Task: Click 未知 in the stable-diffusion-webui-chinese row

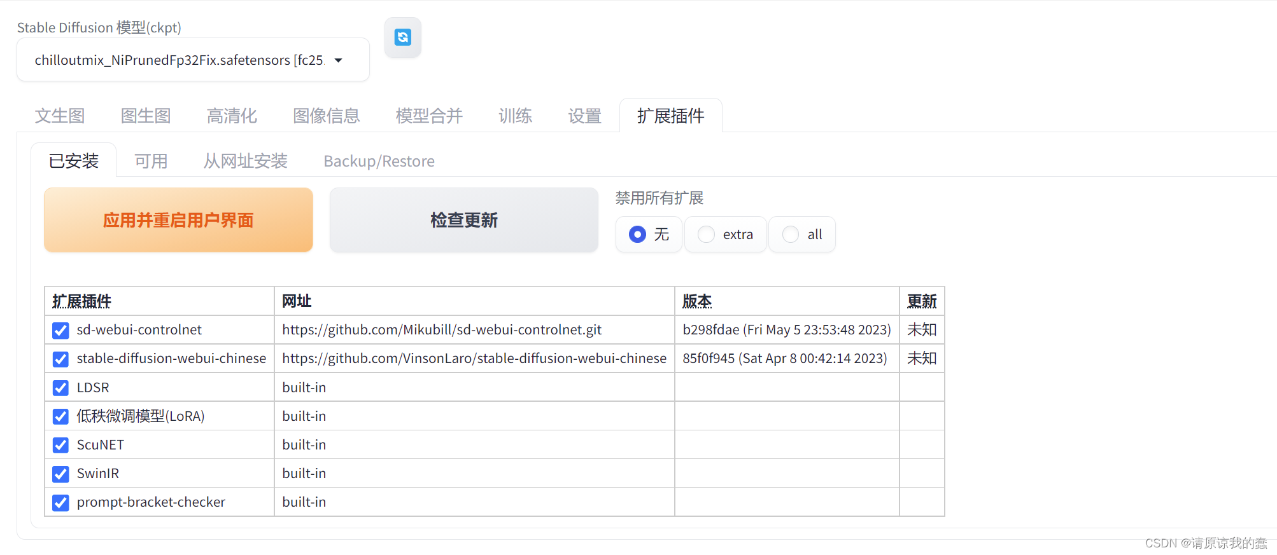Action: click(922, 359)
